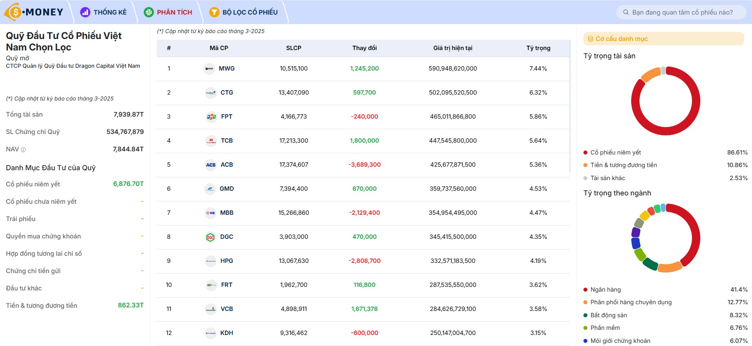Focus the stock search field
The height and width of the screenshot is (346, 752).
681,12
